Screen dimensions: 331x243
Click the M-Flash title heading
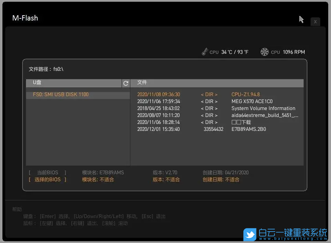pyautogui.click(x=25, y=18)
